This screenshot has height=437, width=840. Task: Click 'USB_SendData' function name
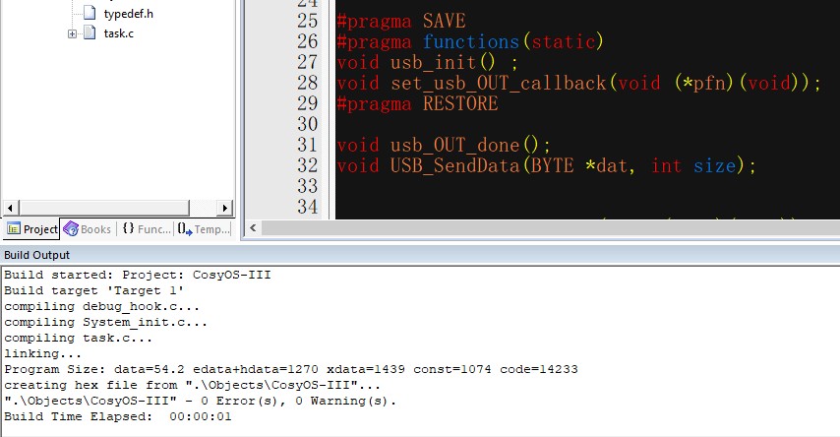point(454,165)
